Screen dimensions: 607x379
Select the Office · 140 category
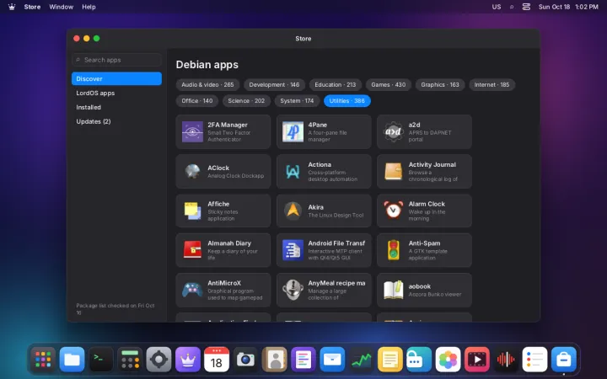[197, 101]
